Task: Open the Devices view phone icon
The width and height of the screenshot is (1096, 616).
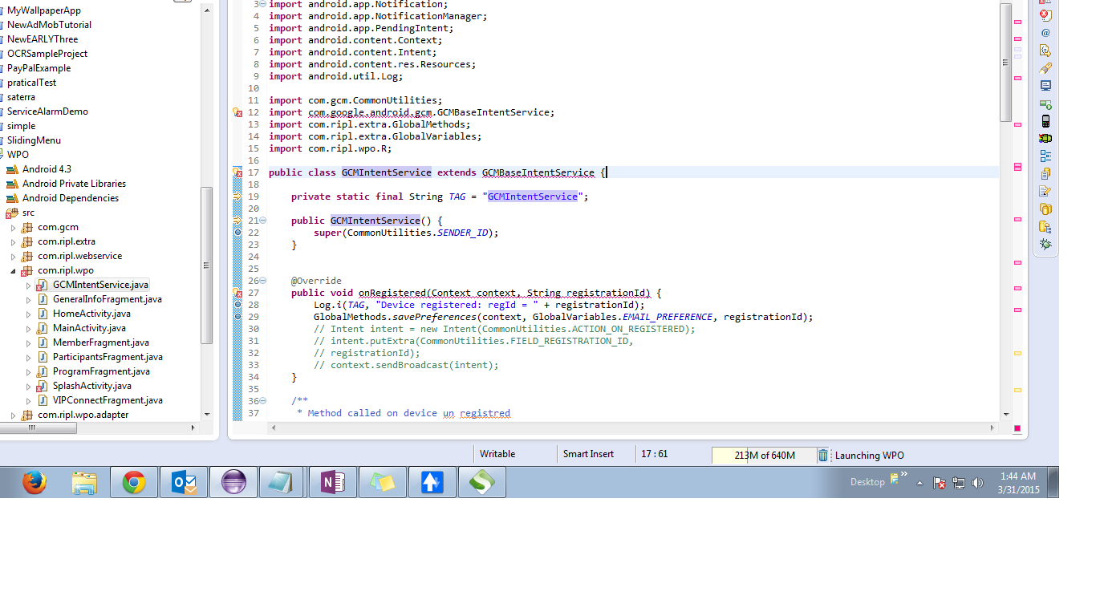Action: tap(1045, 121)
